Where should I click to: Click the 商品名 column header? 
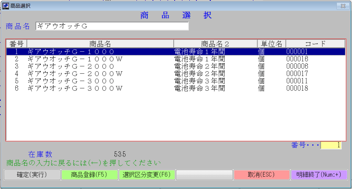[100, 43]
